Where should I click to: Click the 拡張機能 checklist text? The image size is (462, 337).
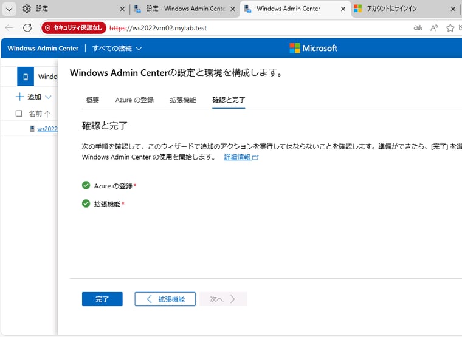click(x=107, y=204)
